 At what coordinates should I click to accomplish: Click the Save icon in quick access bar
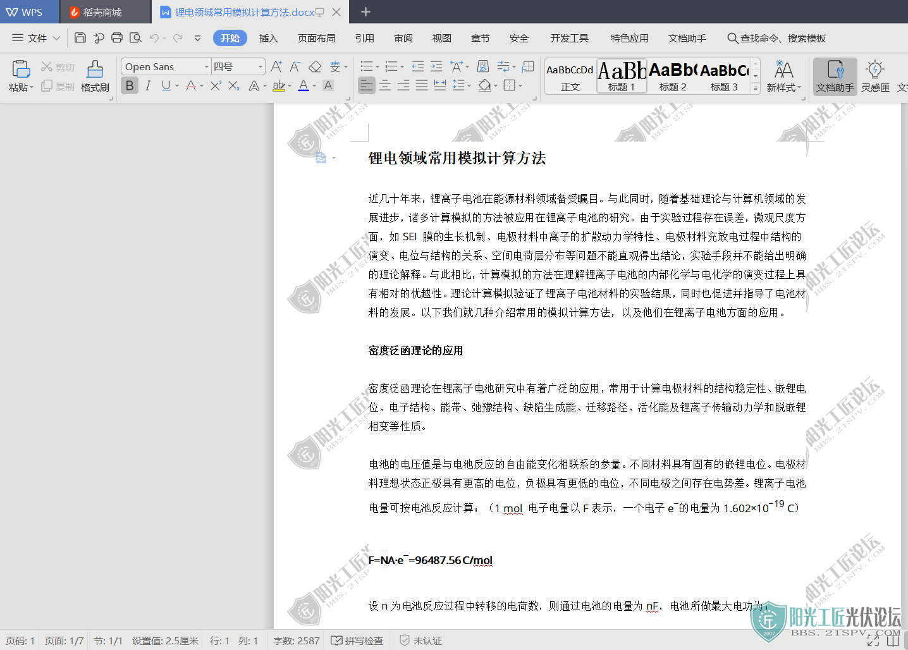coord(80,38)
